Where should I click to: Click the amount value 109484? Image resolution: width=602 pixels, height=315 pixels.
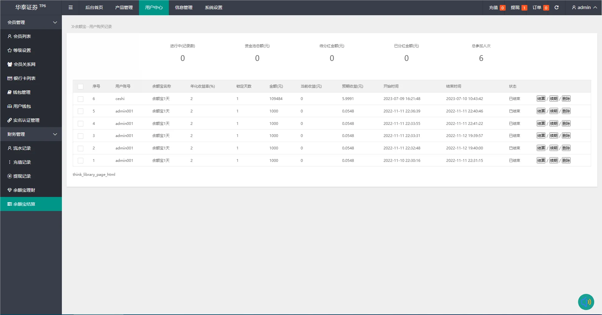(276, 99)
